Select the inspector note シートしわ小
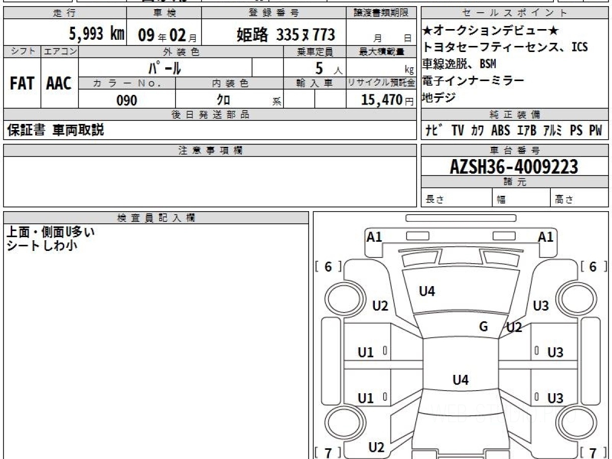 point(41,245)
